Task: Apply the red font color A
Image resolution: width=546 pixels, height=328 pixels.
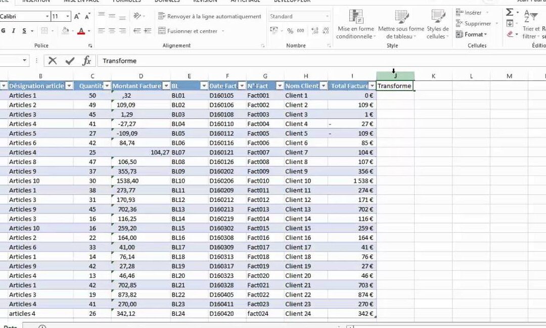Action: point(81,31)
